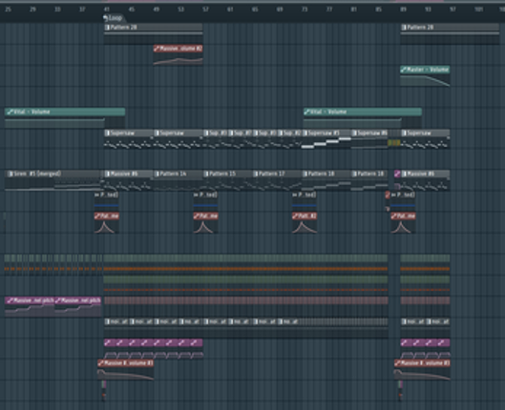Click the Loop marker on the timeline
505x410 pixels.
(113, 18)
